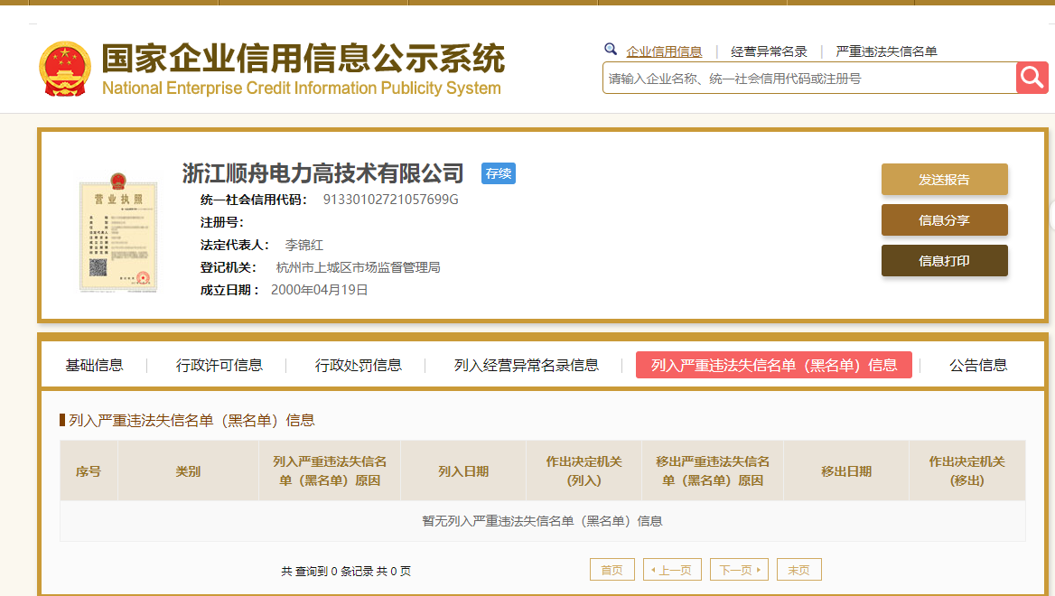Go to 首页 first page
This screenshot has width=1055, height=596.
(612, 570)
